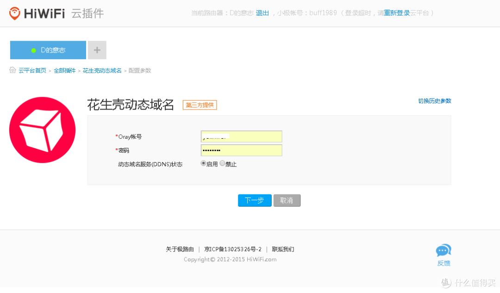Open 切换历史参数 link
This screenshot has height=293, width=500.
coord(435,101)
